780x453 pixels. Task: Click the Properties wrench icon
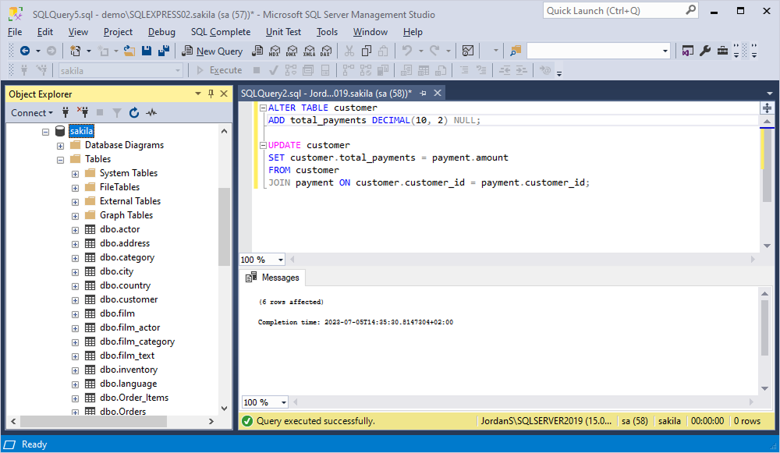click(x=705, y=51)
